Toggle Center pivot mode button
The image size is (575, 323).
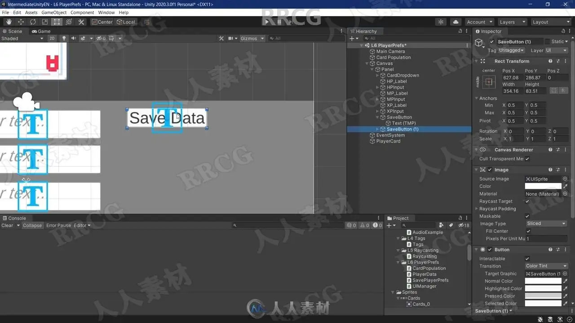click(x=102, y=22)
